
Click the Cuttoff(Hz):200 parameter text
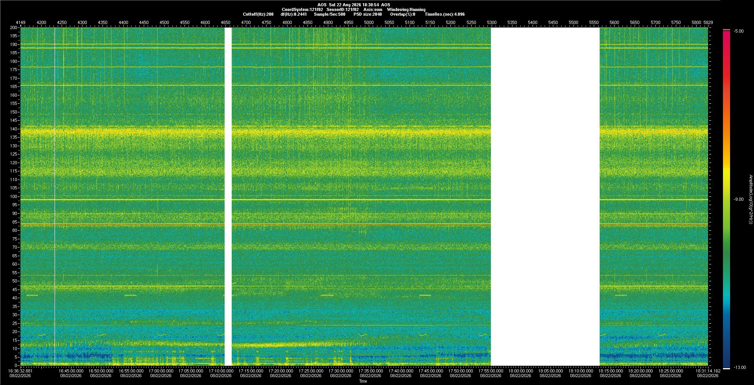(258, 14)
